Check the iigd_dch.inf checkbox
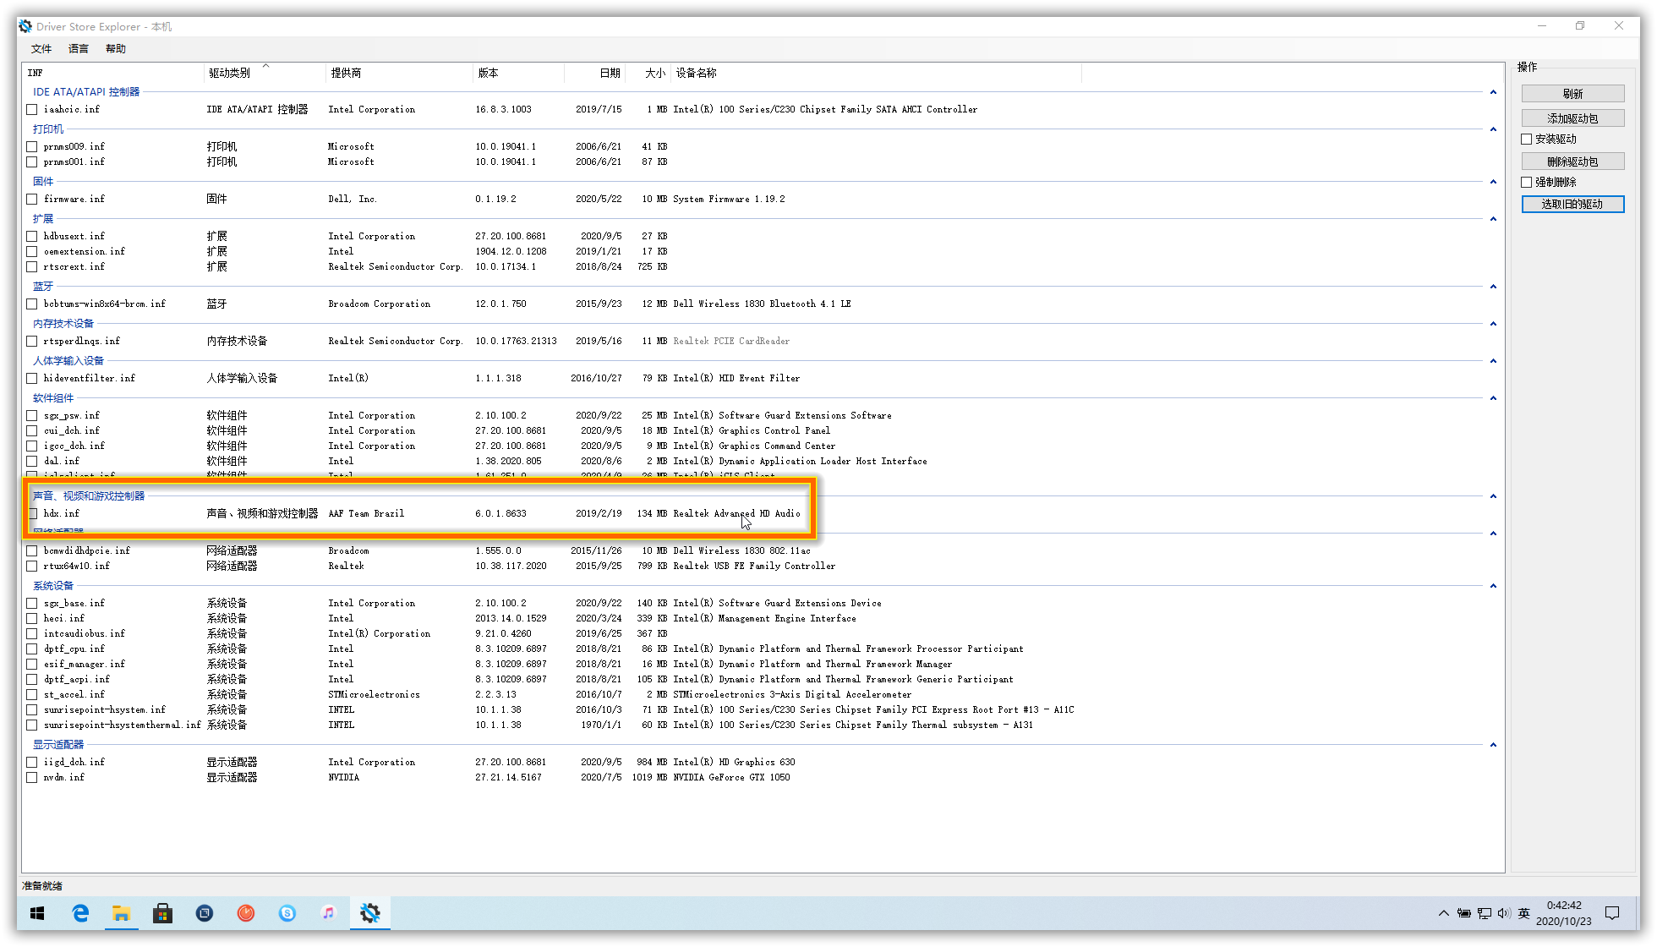This screenshot has height=947, width=1657. coord(32,763)
